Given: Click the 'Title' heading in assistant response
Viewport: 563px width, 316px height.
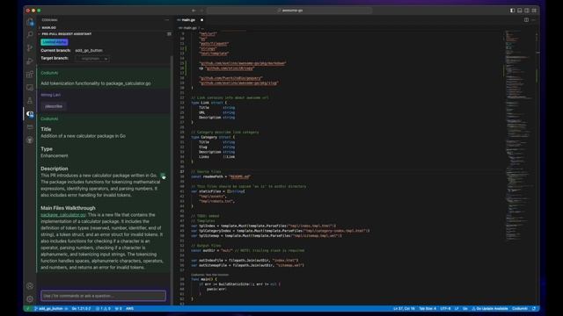Looking at the screenshot, I should point(46,129).
